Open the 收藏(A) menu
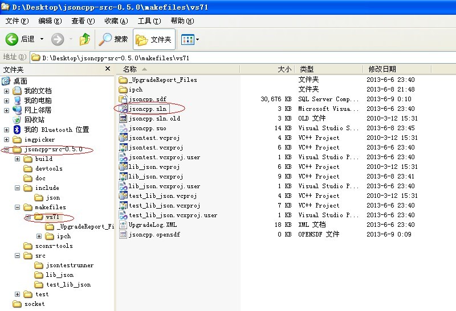The image size is (456, 311). pos(116,21)
